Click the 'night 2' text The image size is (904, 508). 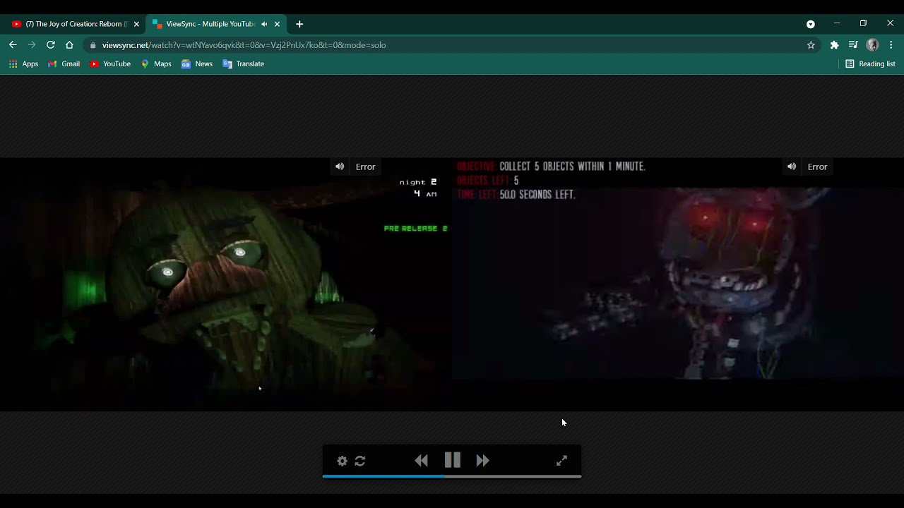click(x=418, y=182)
